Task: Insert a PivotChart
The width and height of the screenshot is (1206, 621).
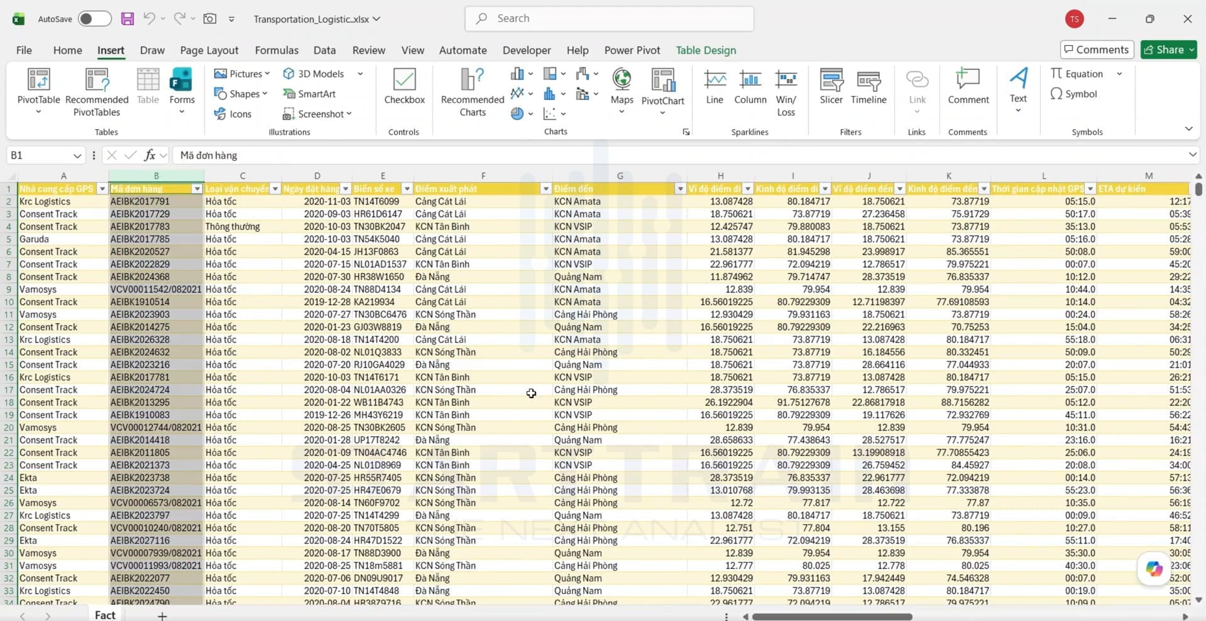Action: pyautogui.click(x=662, y=92)
